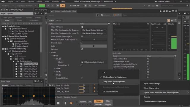Click the Wwise logo icon

3,1
